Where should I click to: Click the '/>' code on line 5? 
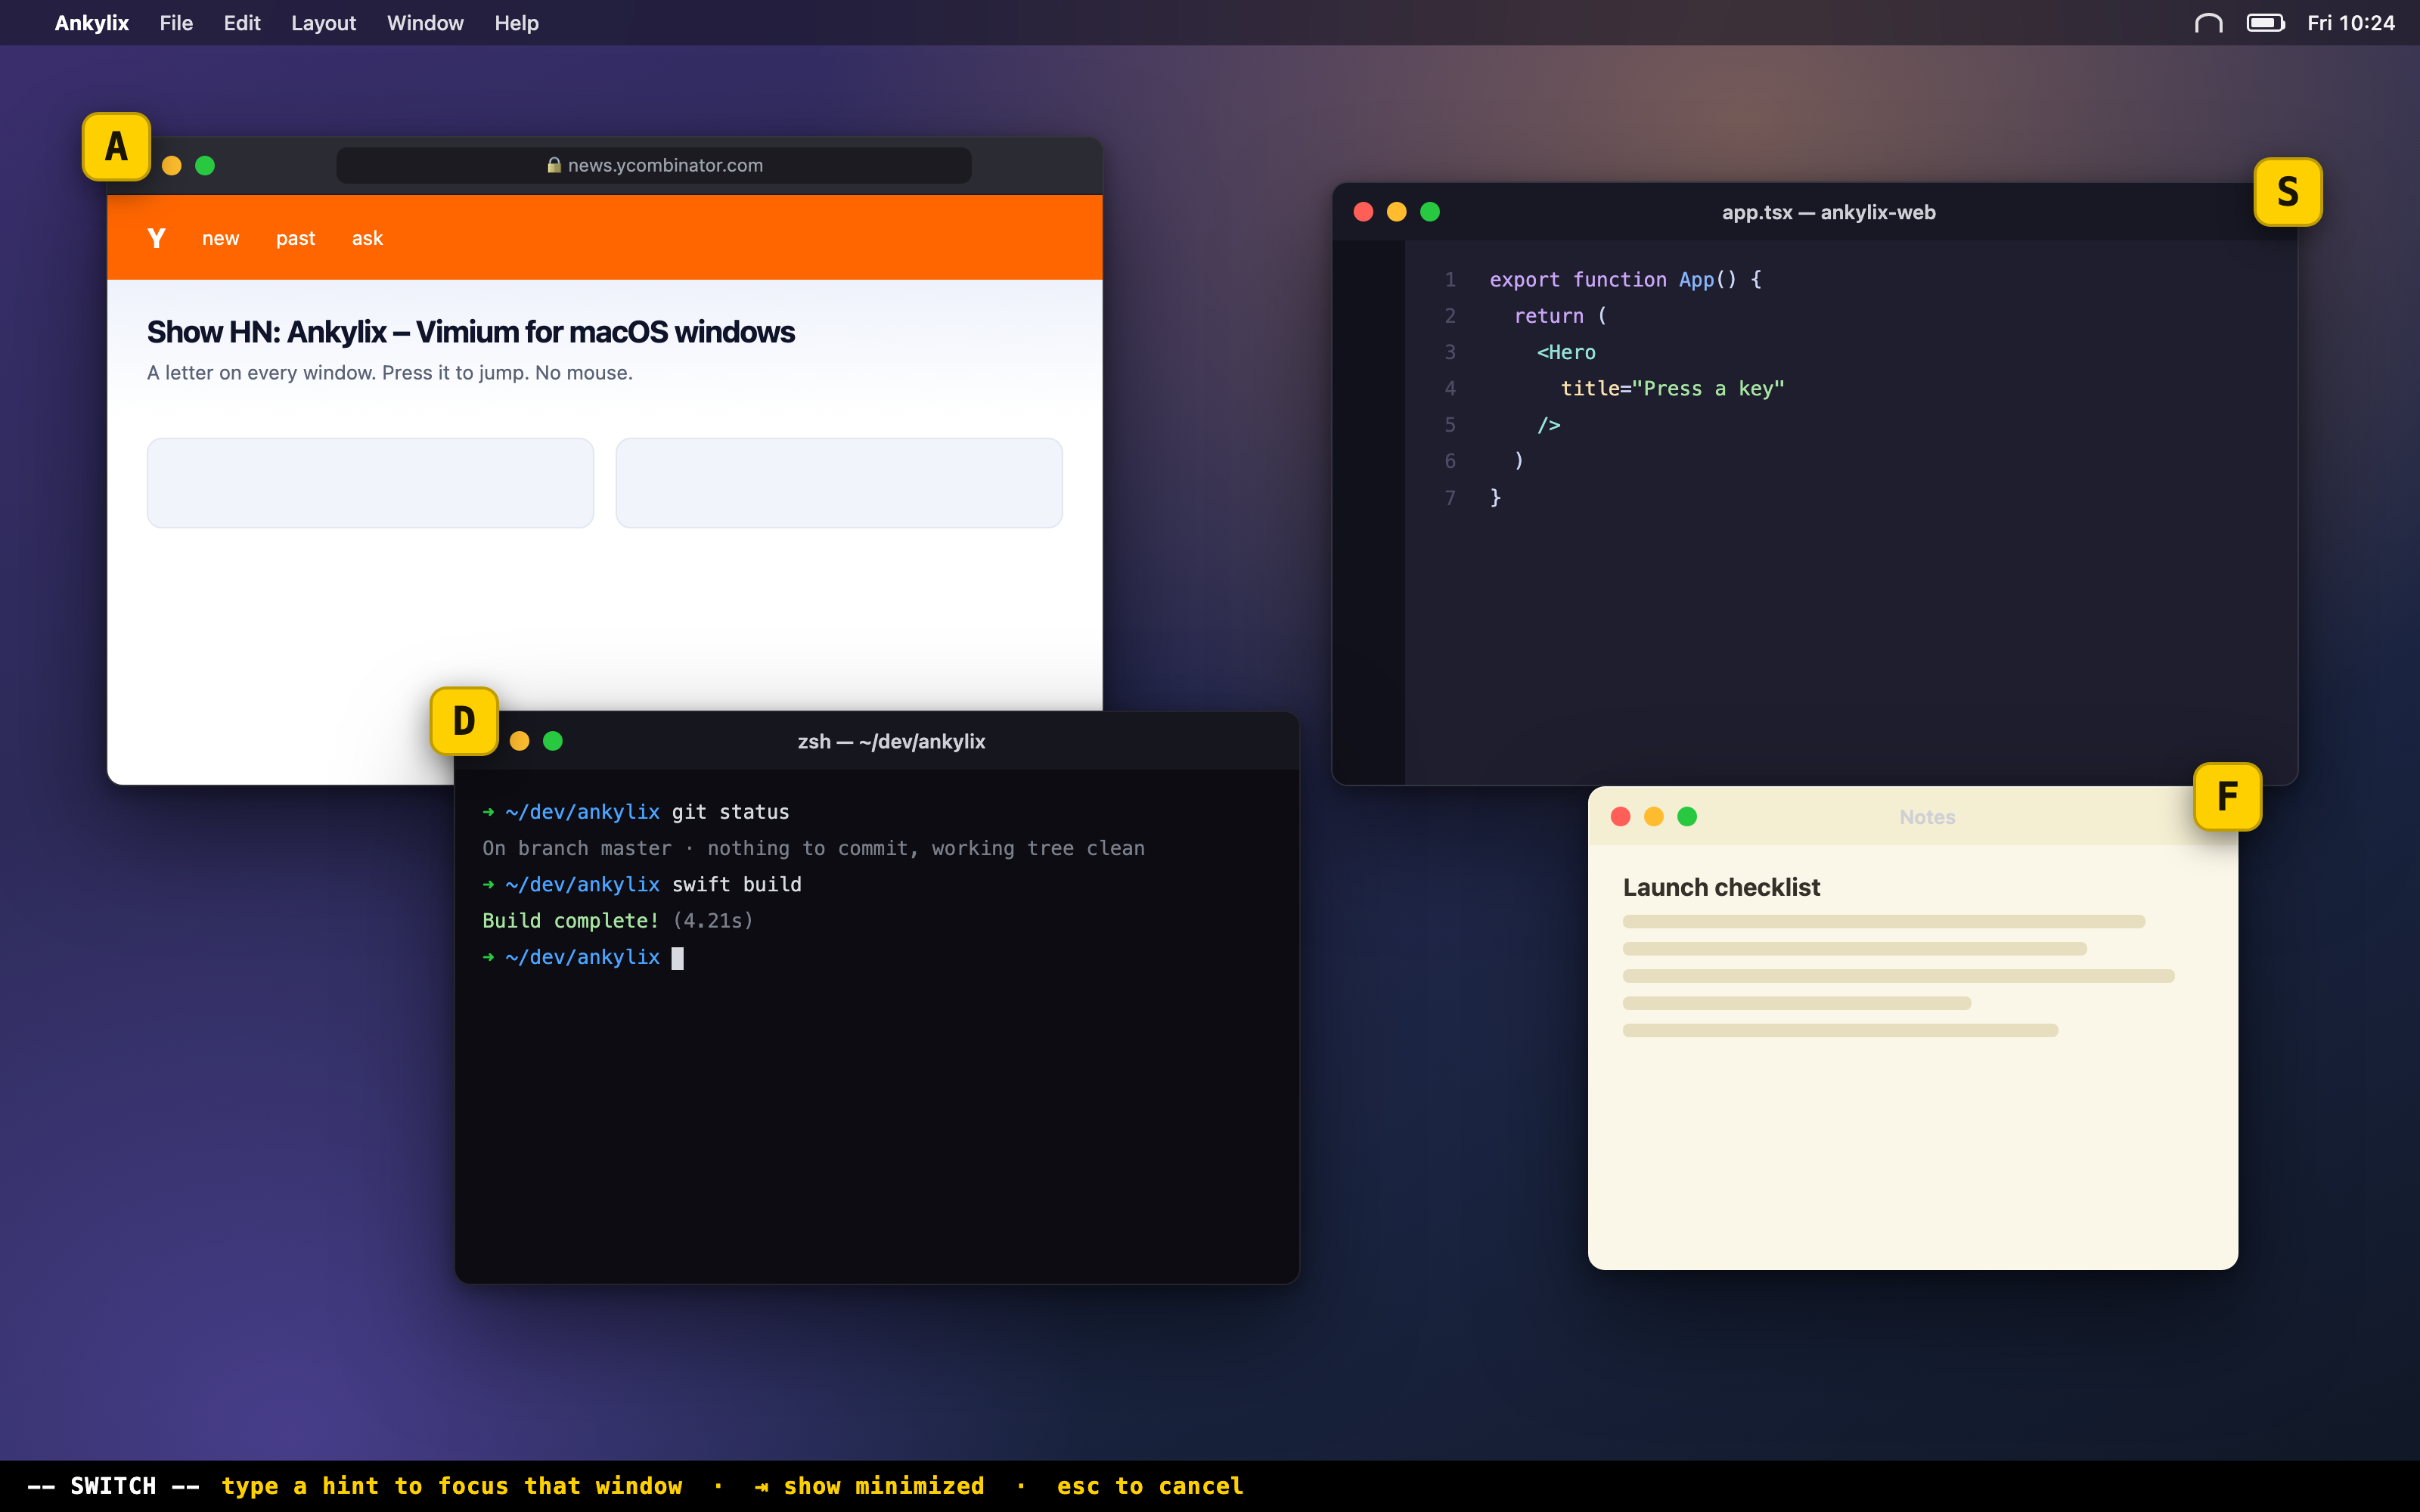[1548, 425]
